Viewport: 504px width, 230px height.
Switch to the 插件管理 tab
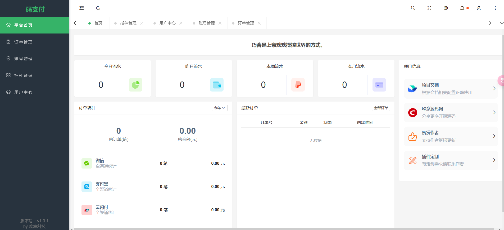point(128,23)
